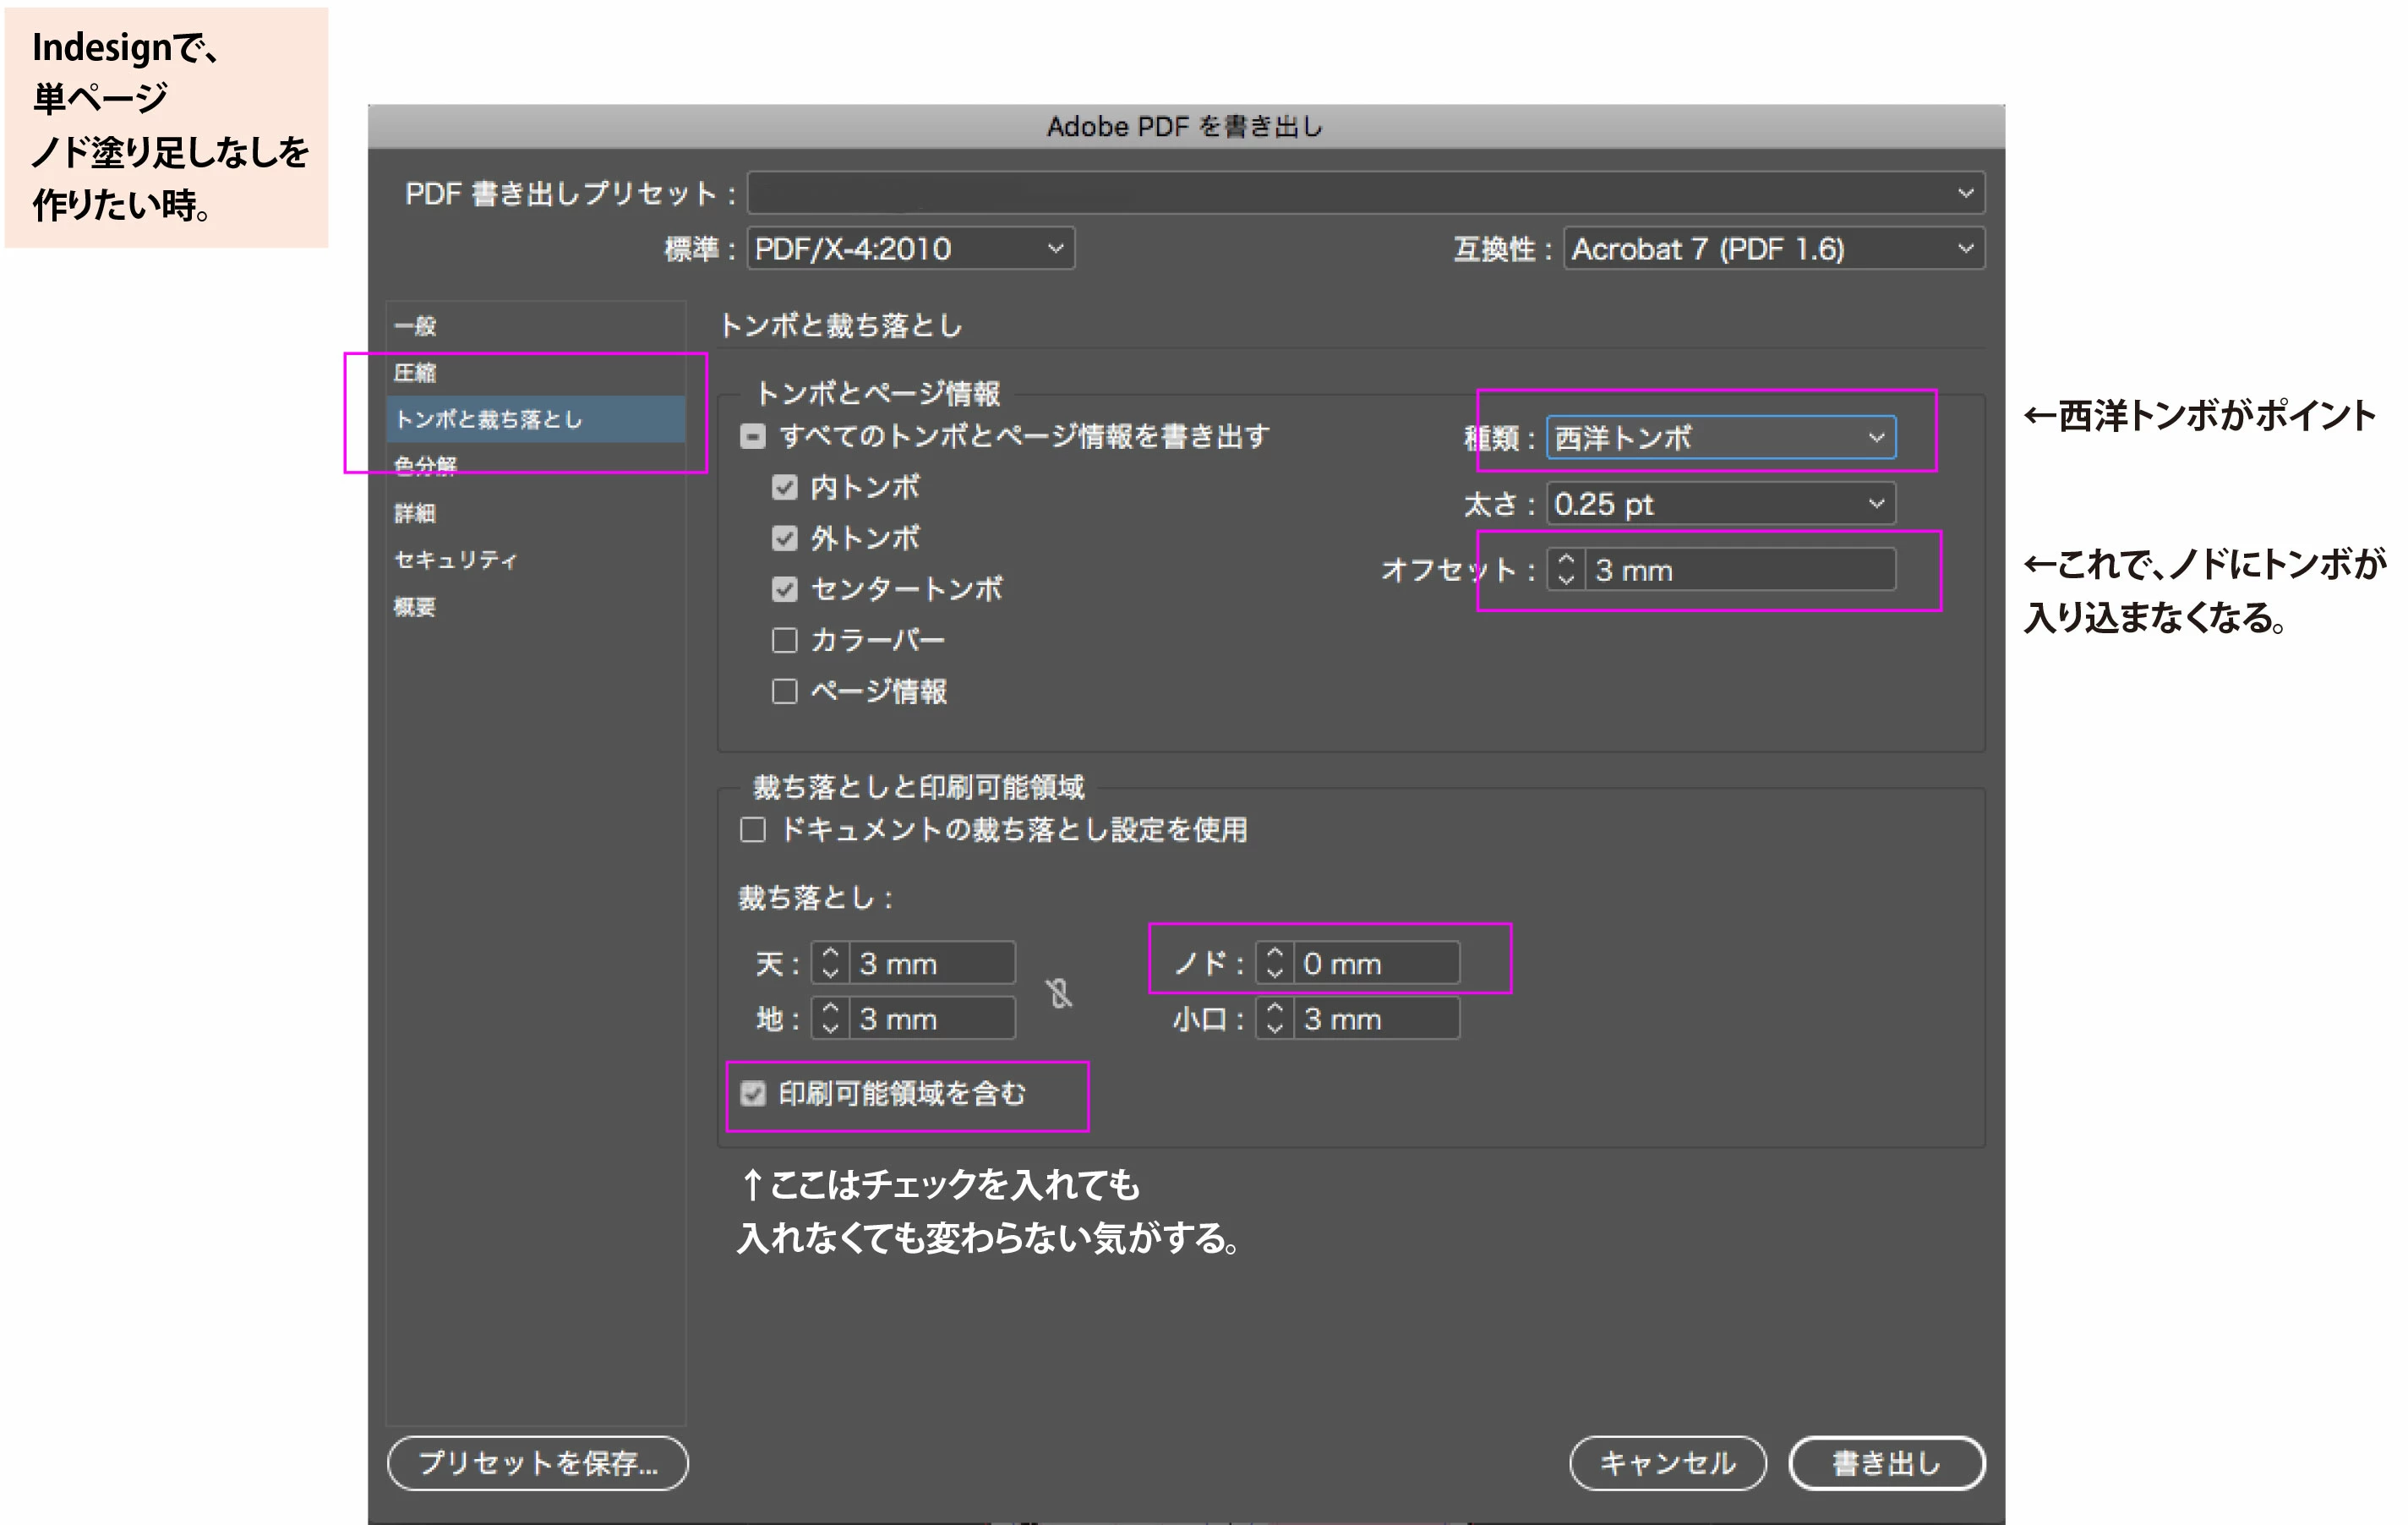Click stepper arrows for 天 bleed
The image size is (2408, 1525).
coord(830,963)
